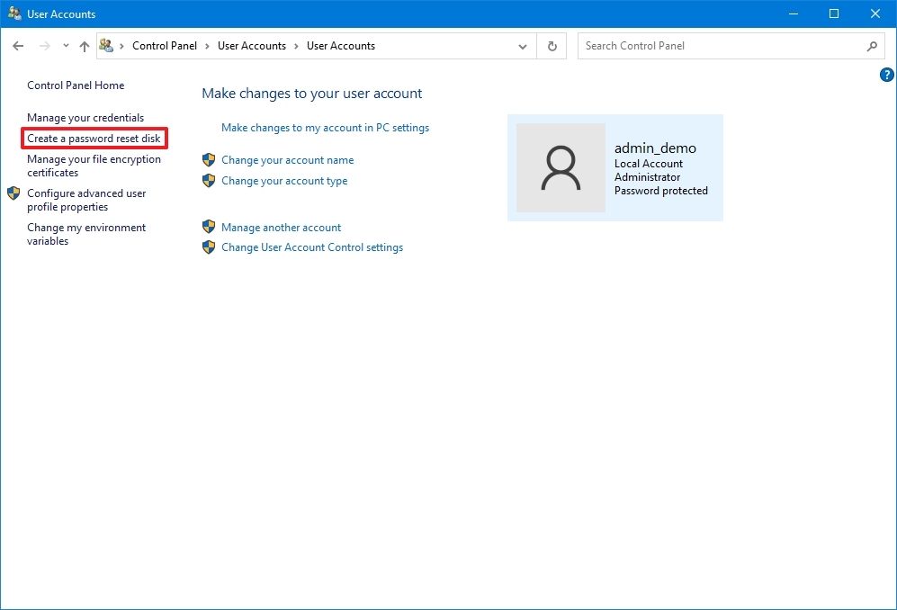Open Control Panel from the breadcrumb

165,45
